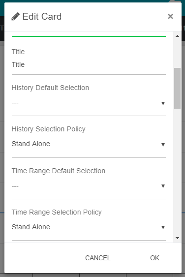Screen dimensions: 185x277
Task: Focus the Title text input field
Action: coord(89,64)
